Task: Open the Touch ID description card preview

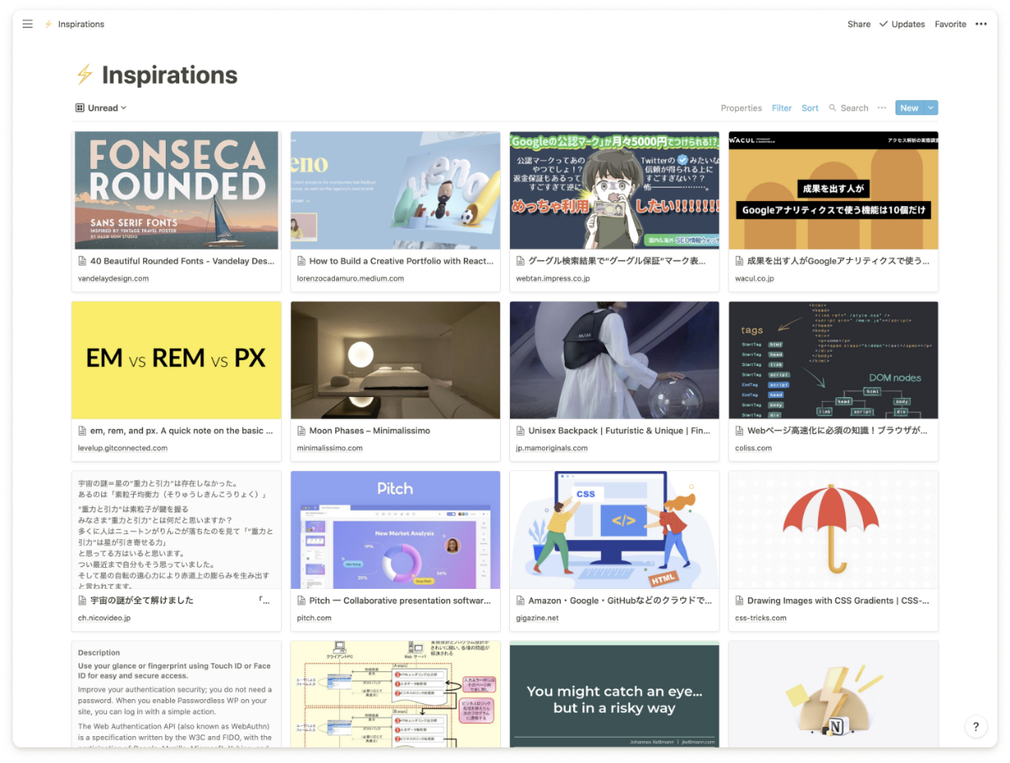Action: coord(177,695)
